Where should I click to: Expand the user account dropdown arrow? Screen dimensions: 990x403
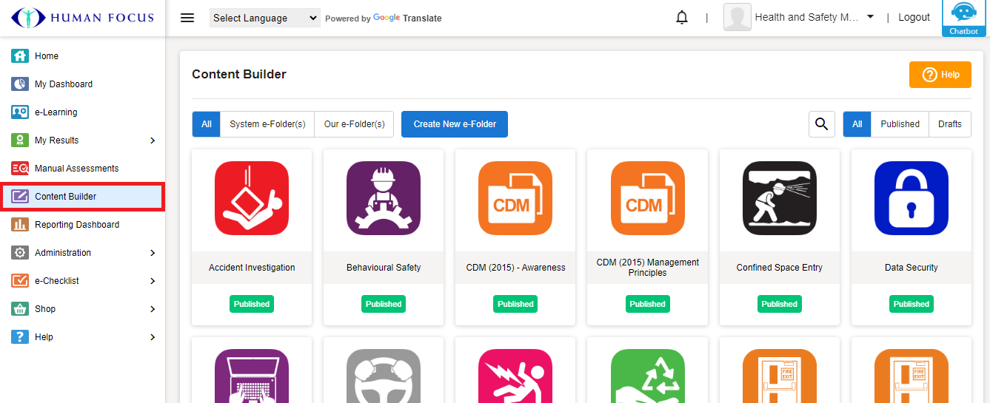[x=870, y=17]
